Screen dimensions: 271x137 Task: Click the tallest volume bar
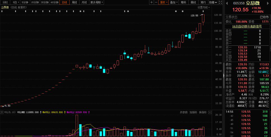point(77,126)
